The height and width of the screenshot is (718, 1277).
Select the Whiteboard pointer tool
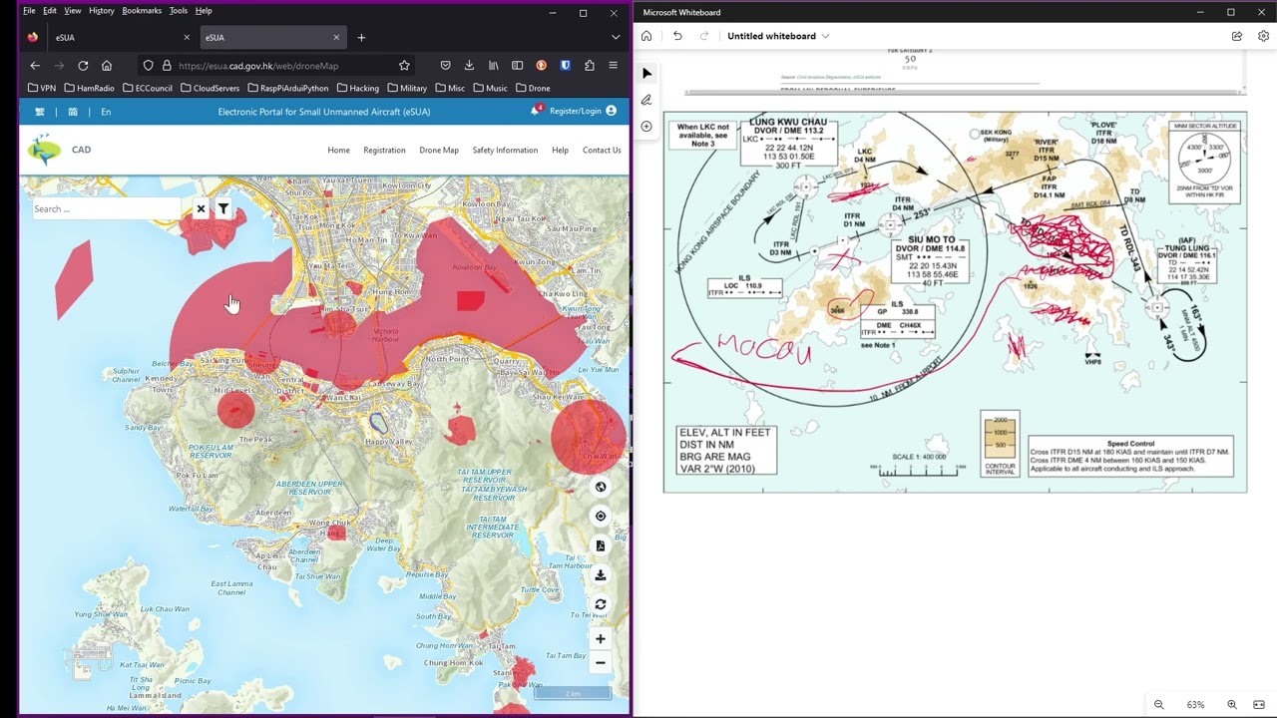646,74
